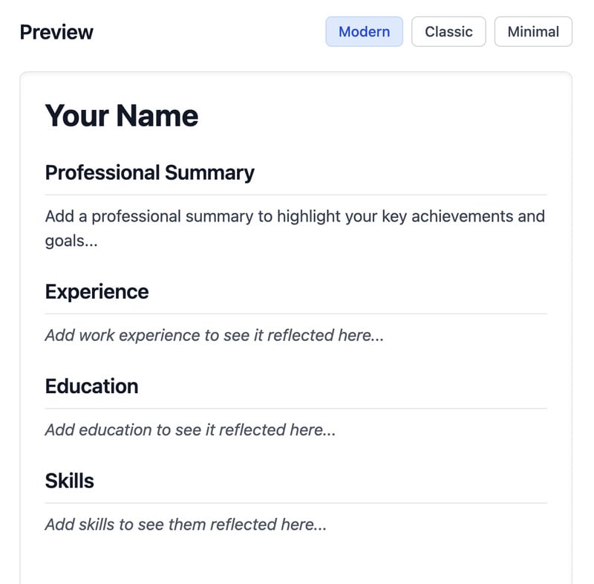The width and height of the screenshot is (594, 584).
Task: Click the 'Add work experience' placeholder text
Action: point(214,335)
